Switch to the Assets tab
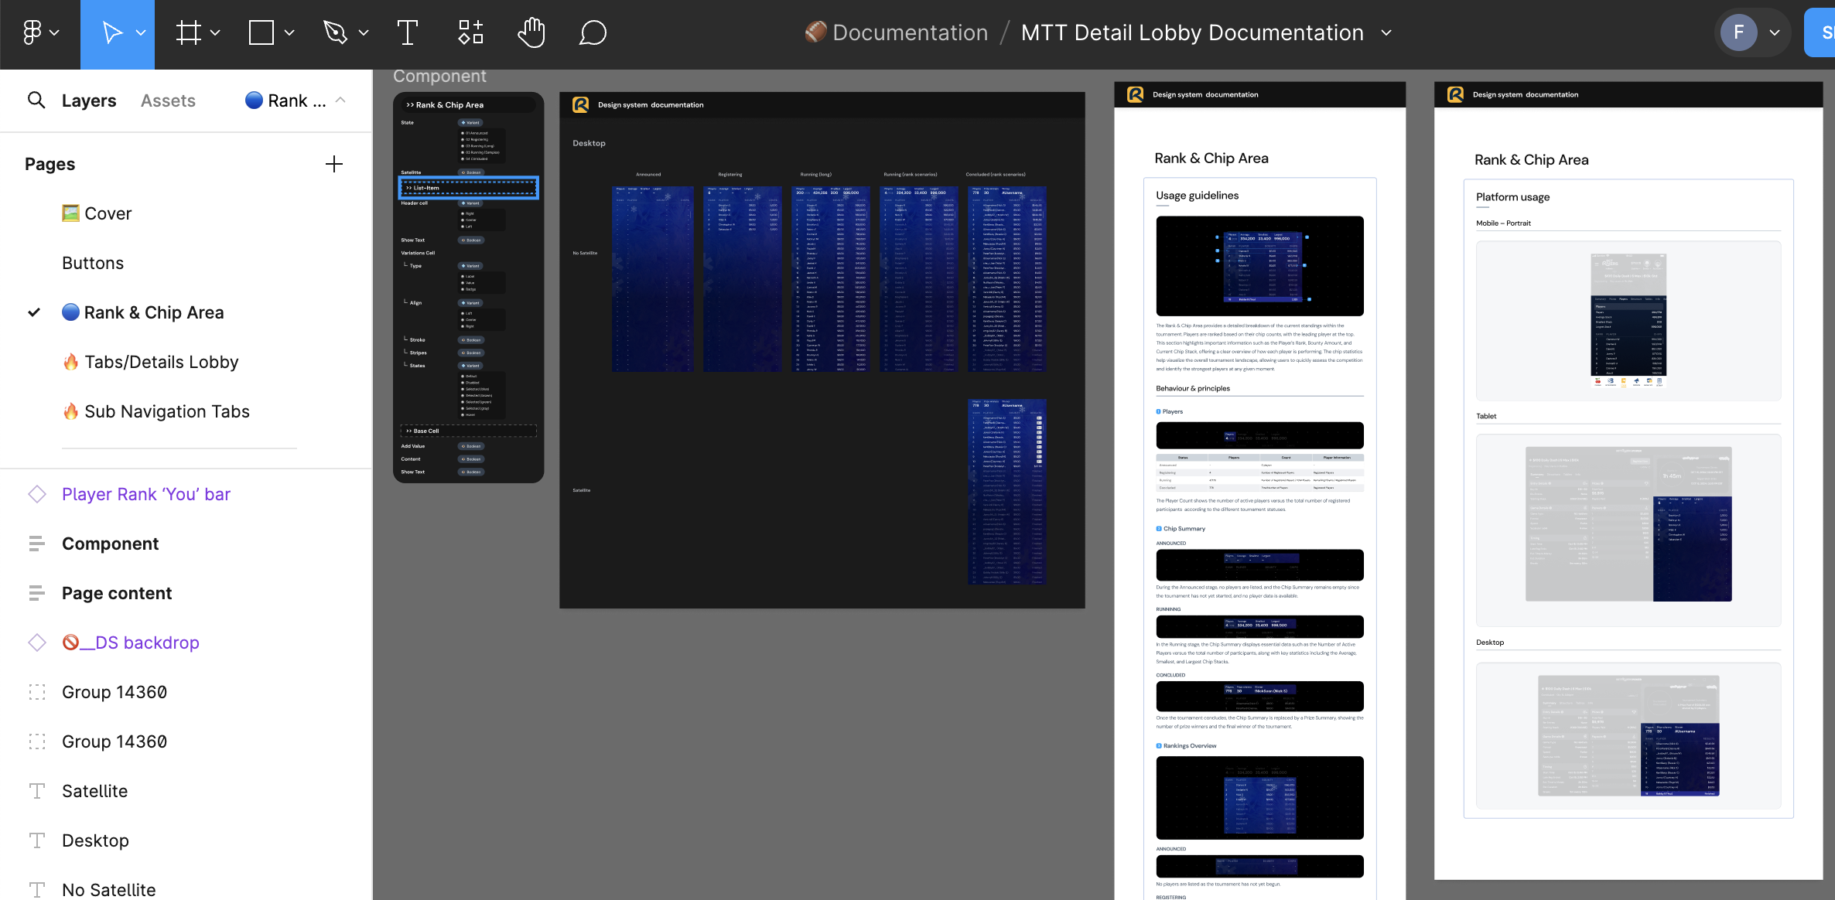The image size is (1835, 900). point(168,101)
